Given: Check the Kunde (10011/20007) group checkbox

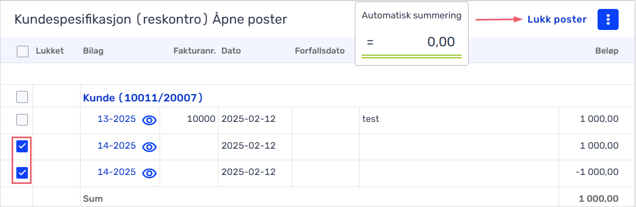Looking at the screenshot, I should click(x=22, y=97).
